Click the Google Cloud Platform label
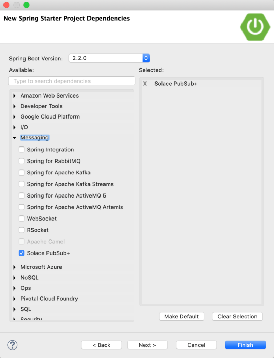The width and height of the screenshot is (274, 358). click(50, 117)
